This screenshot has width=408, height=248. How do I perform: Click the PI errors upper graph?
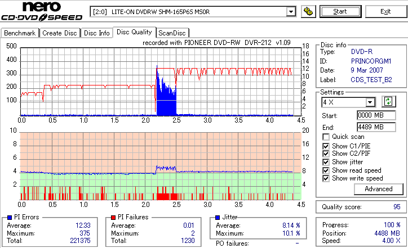coord(161,82)
